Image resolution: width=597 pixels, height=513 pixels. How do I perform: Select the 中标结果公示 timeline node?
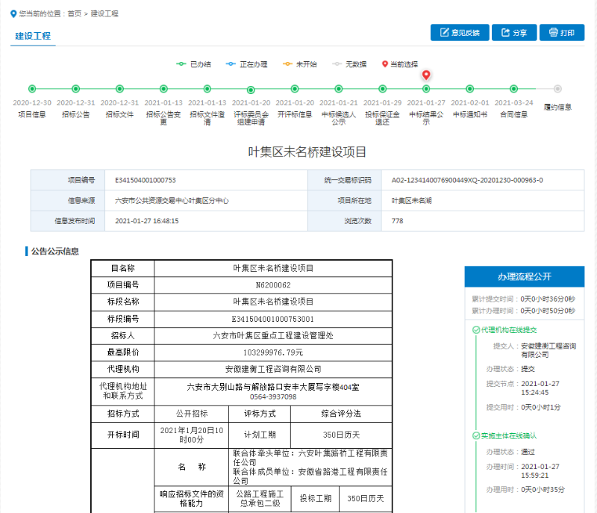[x=426, y=89]
